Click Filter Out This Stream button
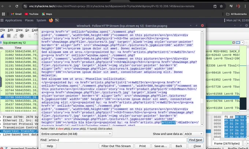 coord(116,146)
